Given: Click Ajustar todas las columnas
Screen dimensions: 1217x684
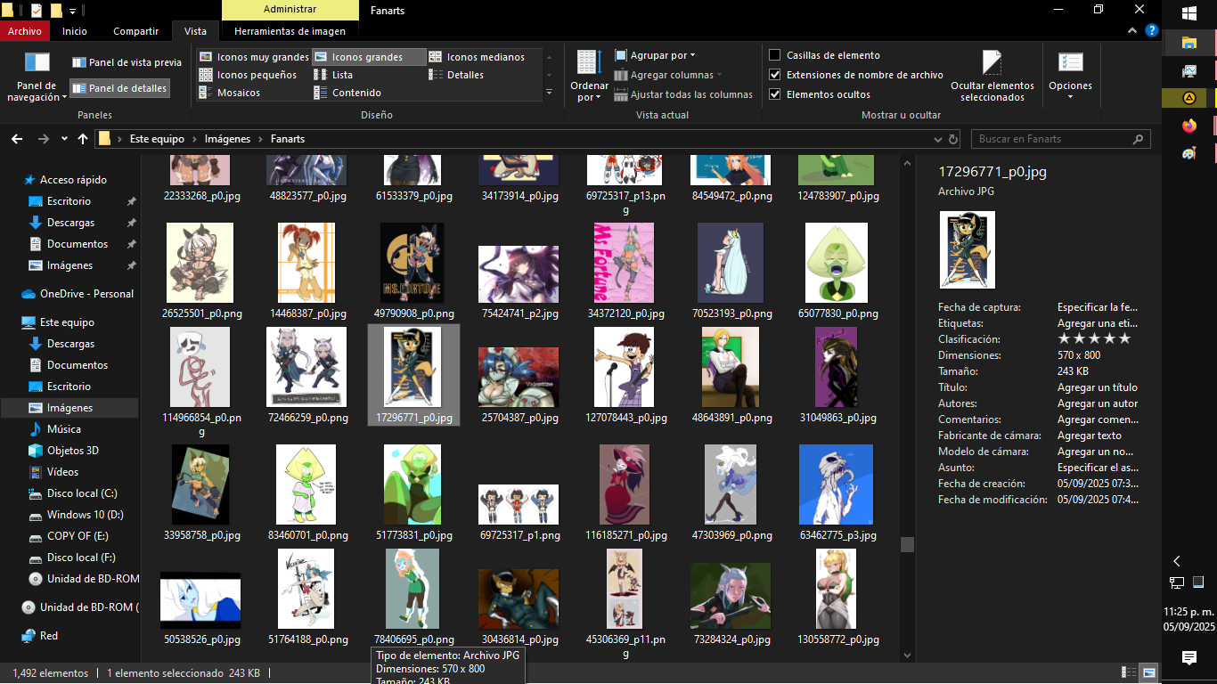Looking at the screenshot, I should [x=683, y=94].
